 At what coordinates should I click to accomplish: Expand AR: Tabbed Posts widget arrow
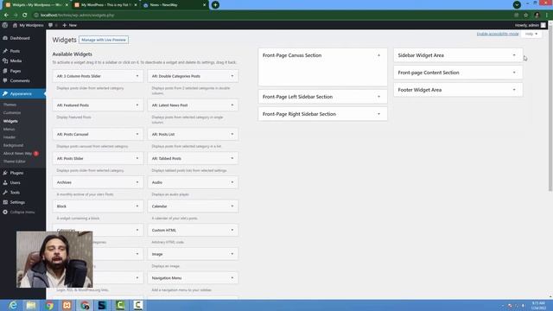tap(232, 158)
